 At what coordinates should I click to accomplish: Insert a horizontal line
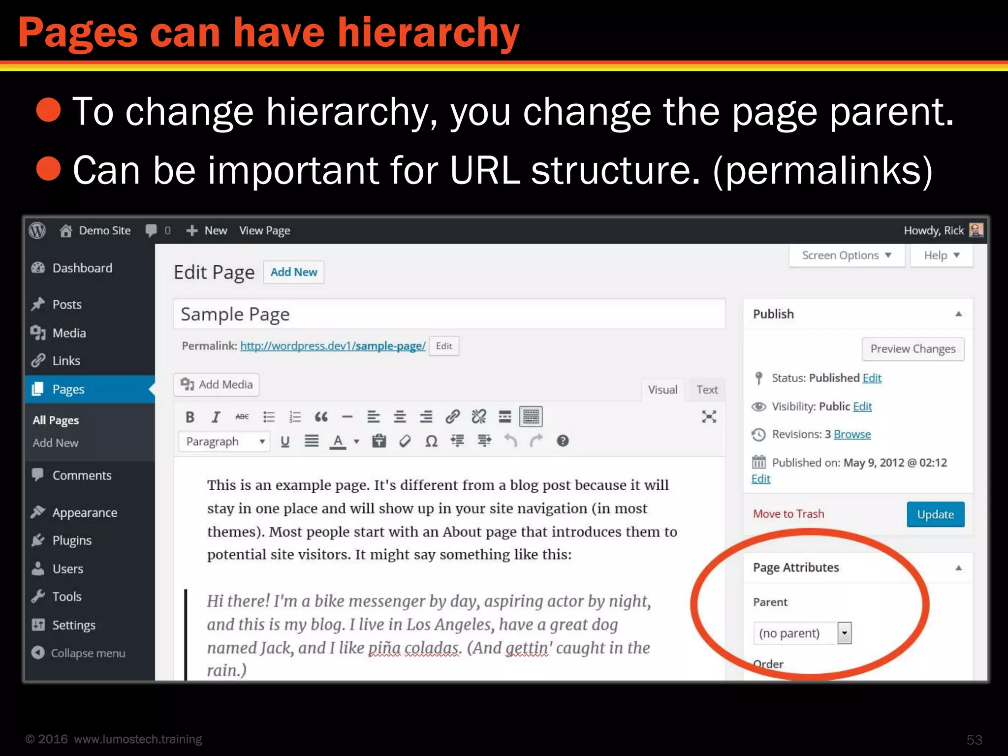pyautogui.click(x=347, y=417)
